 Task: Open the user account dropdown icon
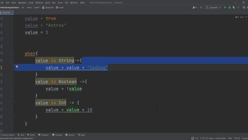pyautogui.click(x=195, y=7)
